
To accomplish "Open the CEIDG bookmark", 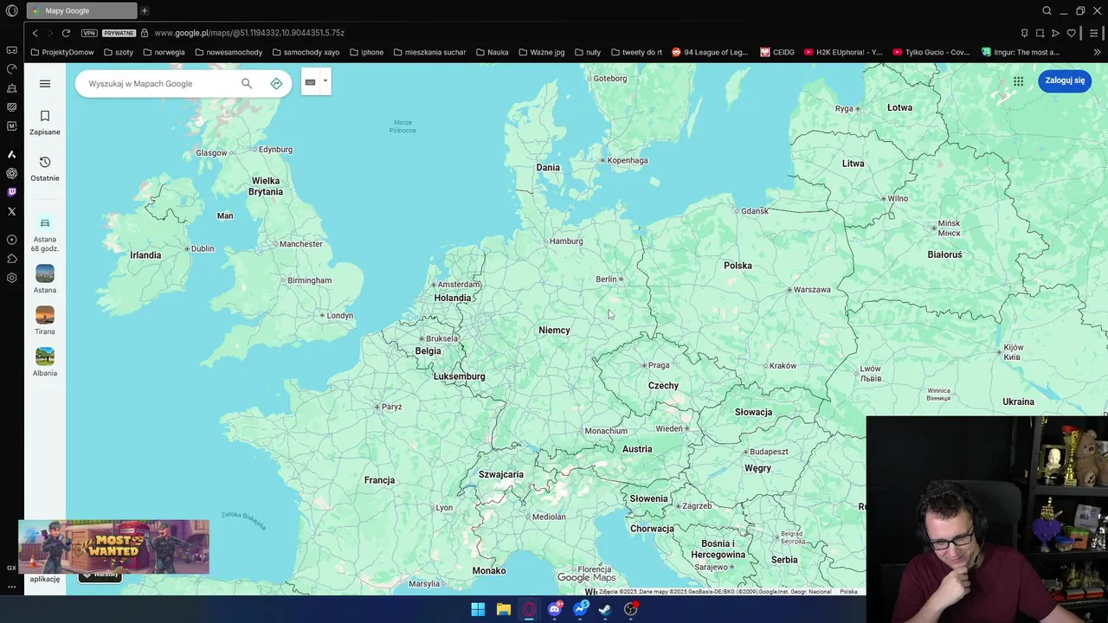I will tap(777, 52).
